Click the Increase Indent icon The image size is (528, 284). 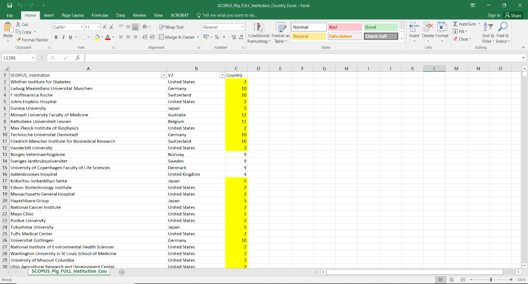pyautogui.click(x=152, y=37)
